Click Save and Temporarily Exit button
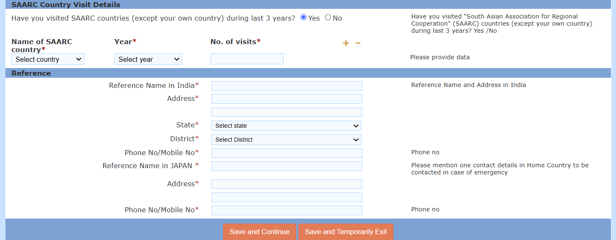The width and height of the screenshot is (616, 240). point(346,232)
